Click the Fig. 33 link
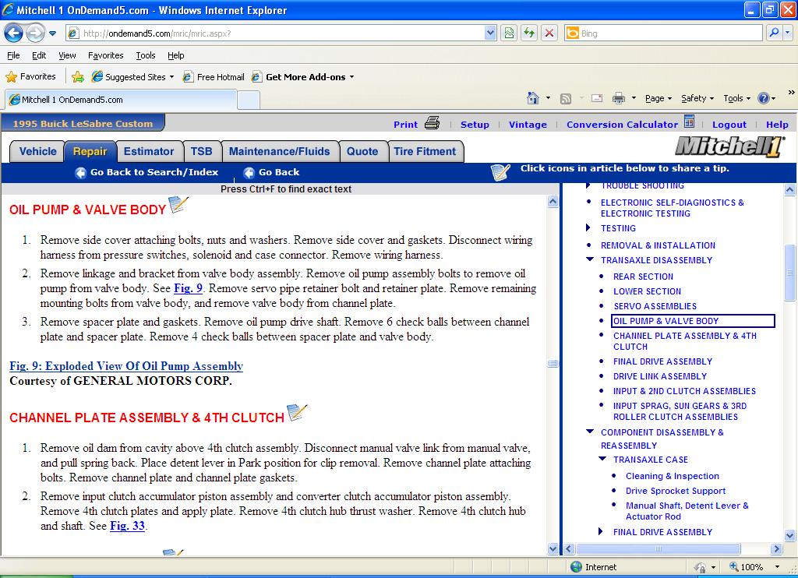 click(127, 526)
